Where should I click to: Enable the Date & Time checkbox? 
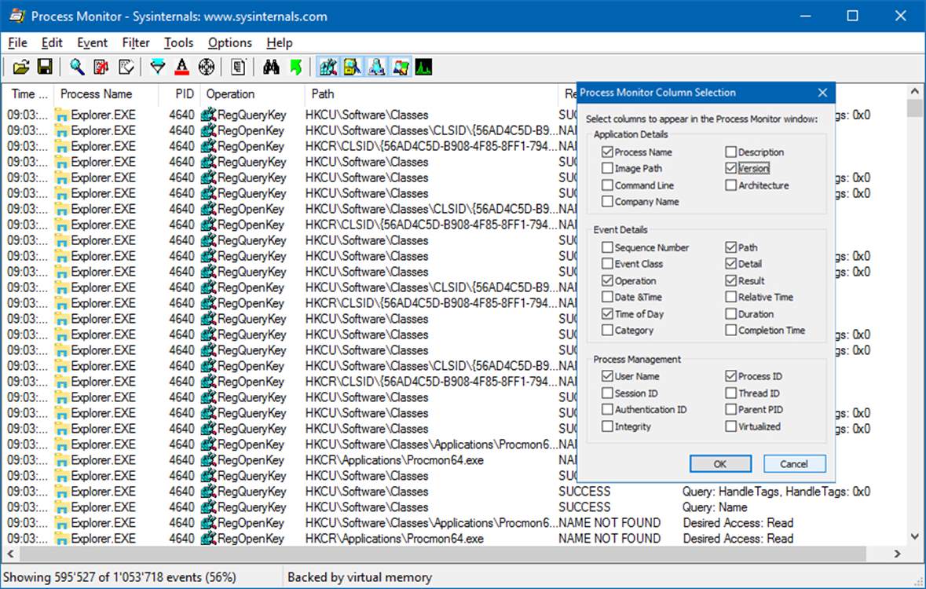[x=607, y=297]
